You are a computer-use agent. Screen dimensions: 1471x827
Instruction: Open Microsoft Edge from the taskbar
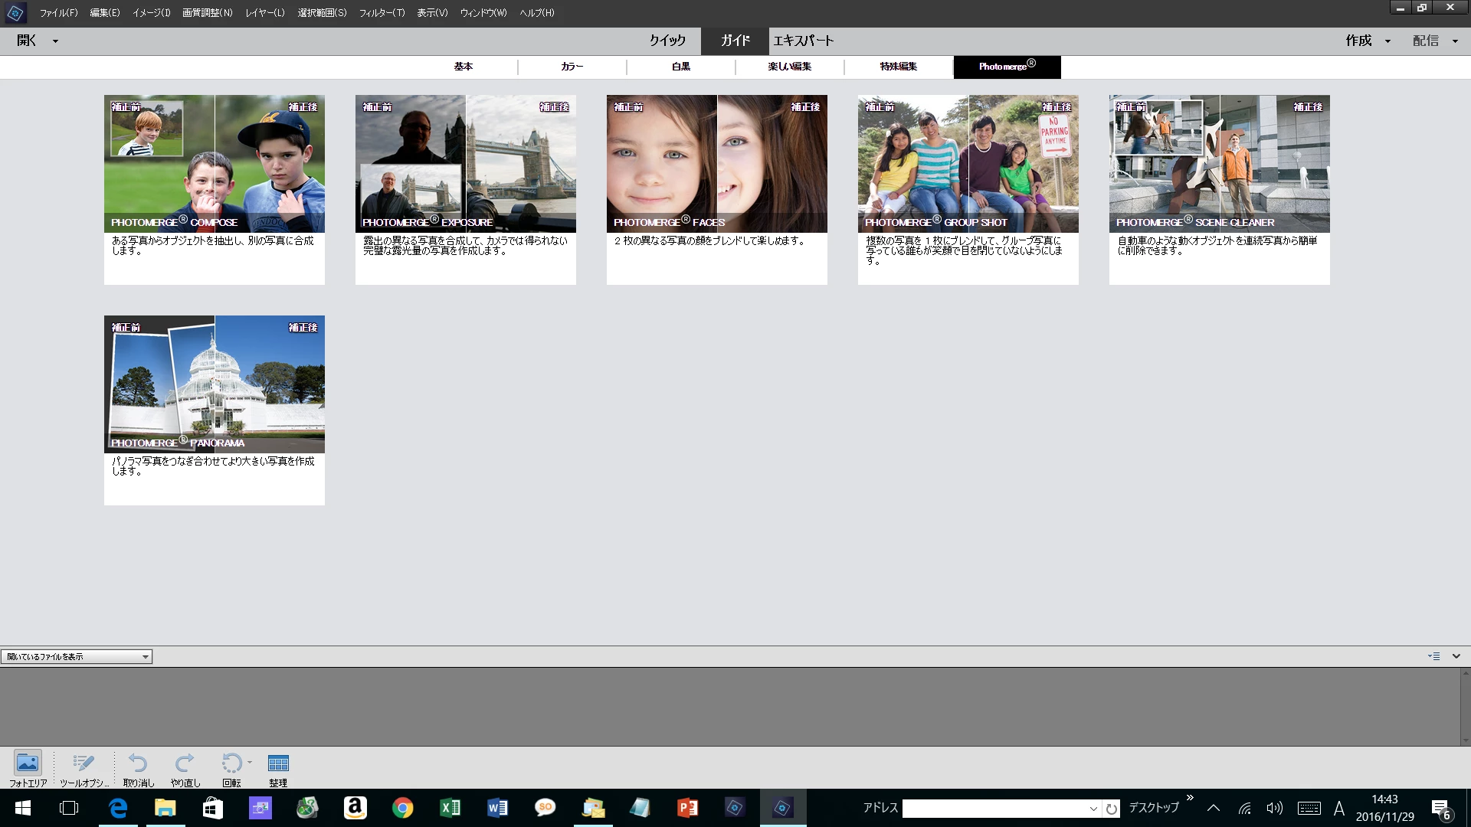[118, 808]
